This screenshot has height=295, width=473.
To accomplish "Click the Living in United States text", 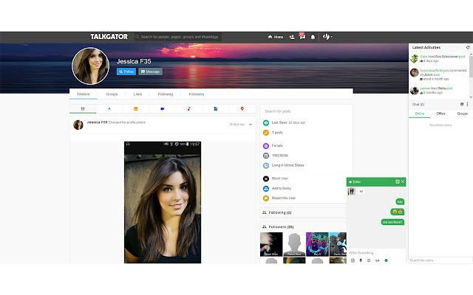I will point(287,165).
